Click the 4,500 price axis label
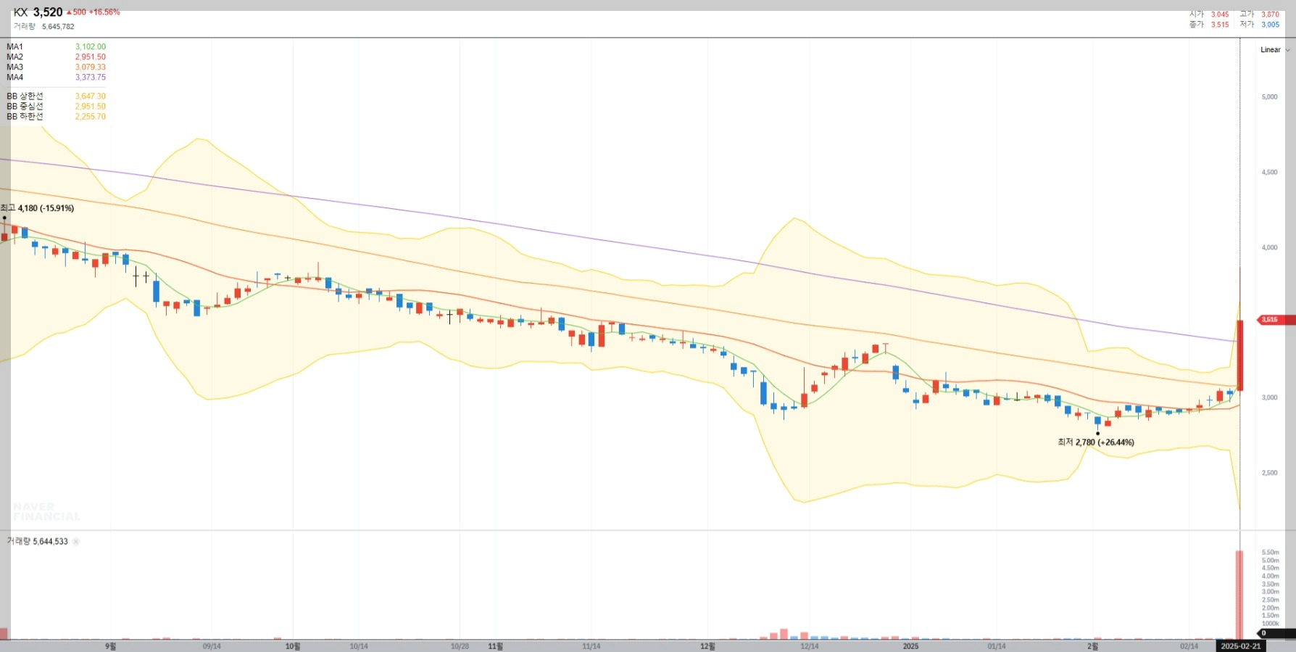 click(x=1270, y=173)
